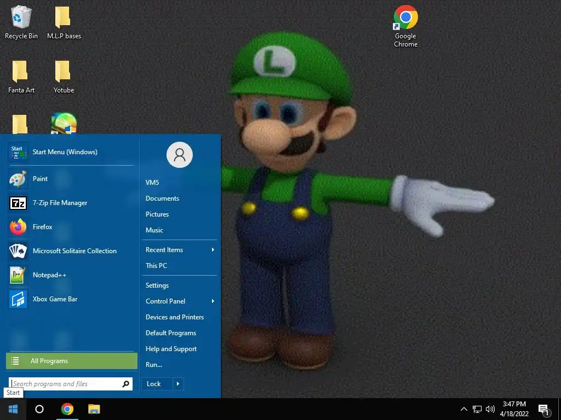Open the Google Chrome desktop shortcut

click(x=406, y=26)
